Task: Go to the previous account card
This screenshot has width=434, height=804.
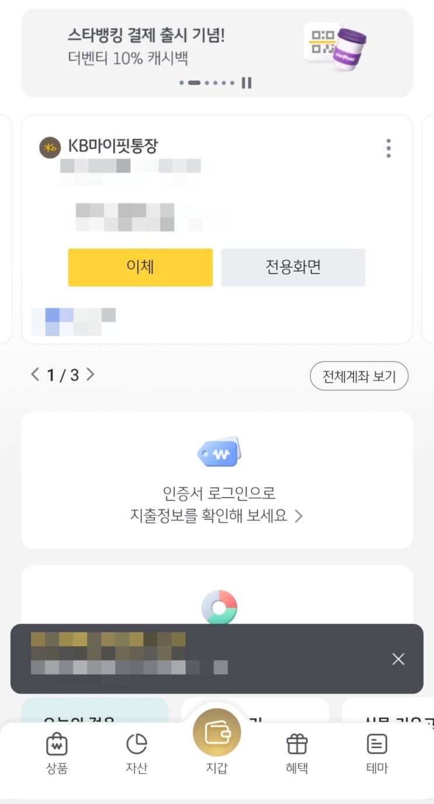Action: (36, 374)
